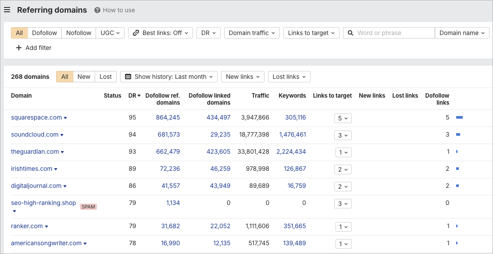Select the All link-type filter
This screenshot has height=254, width=493.
pos(19,33)
